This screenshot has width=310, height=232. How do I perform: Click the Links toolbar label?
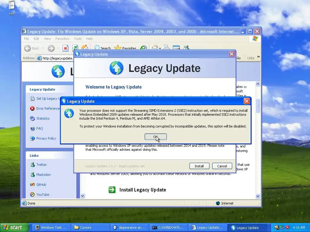click(251, 58)
